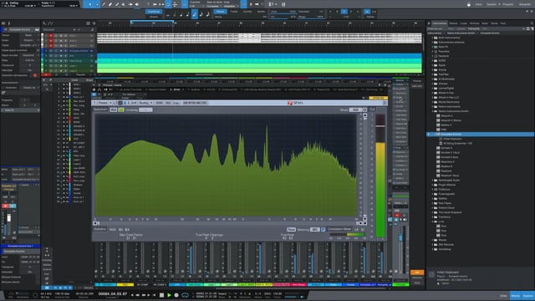
Task: Select the Split tool in the toolbar
Action: (x=104, y=4)
